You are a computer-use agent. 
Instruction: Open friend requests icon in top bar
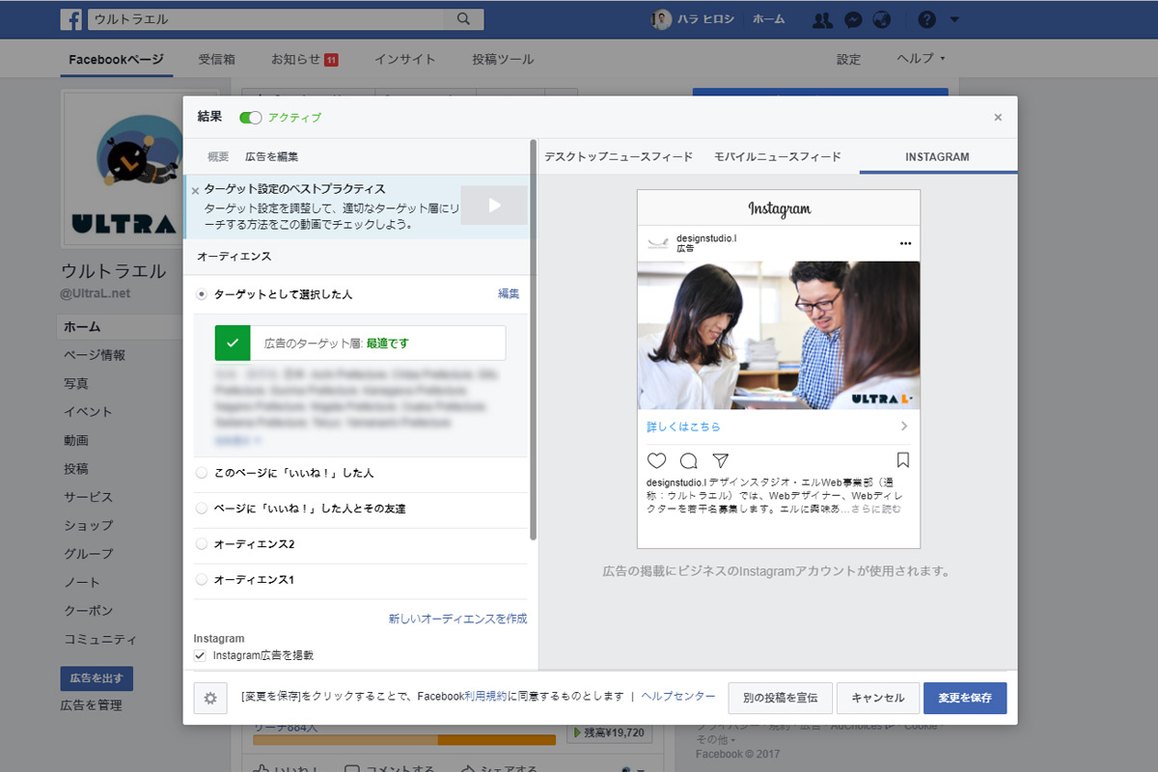click(822, 19)
